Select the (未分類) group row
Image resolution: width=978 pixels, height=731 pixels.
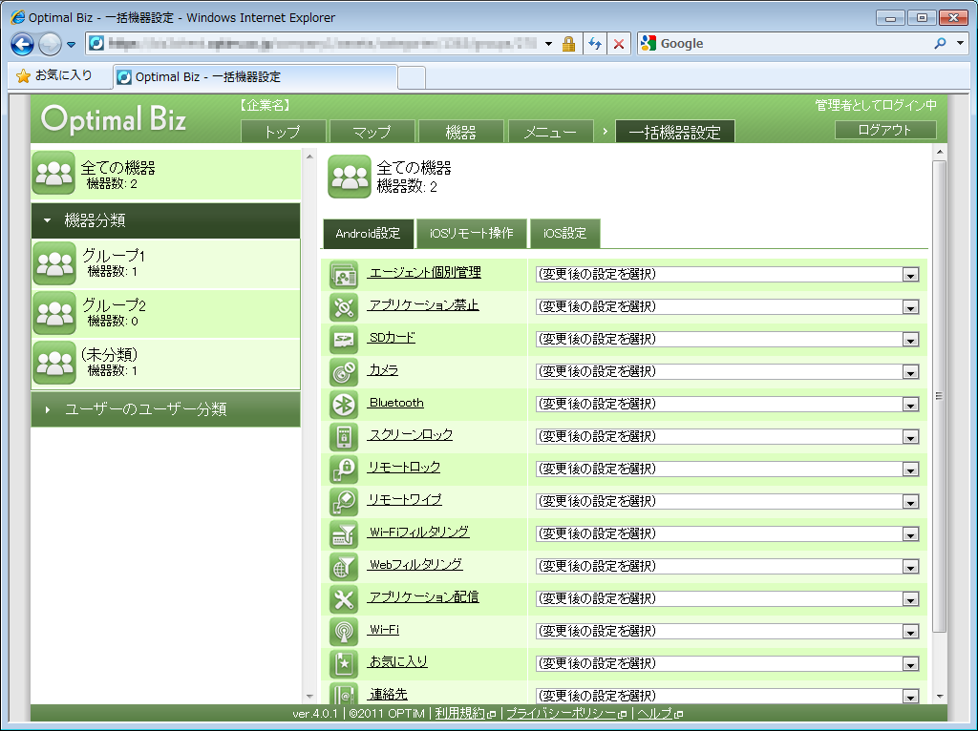[166, 364]
